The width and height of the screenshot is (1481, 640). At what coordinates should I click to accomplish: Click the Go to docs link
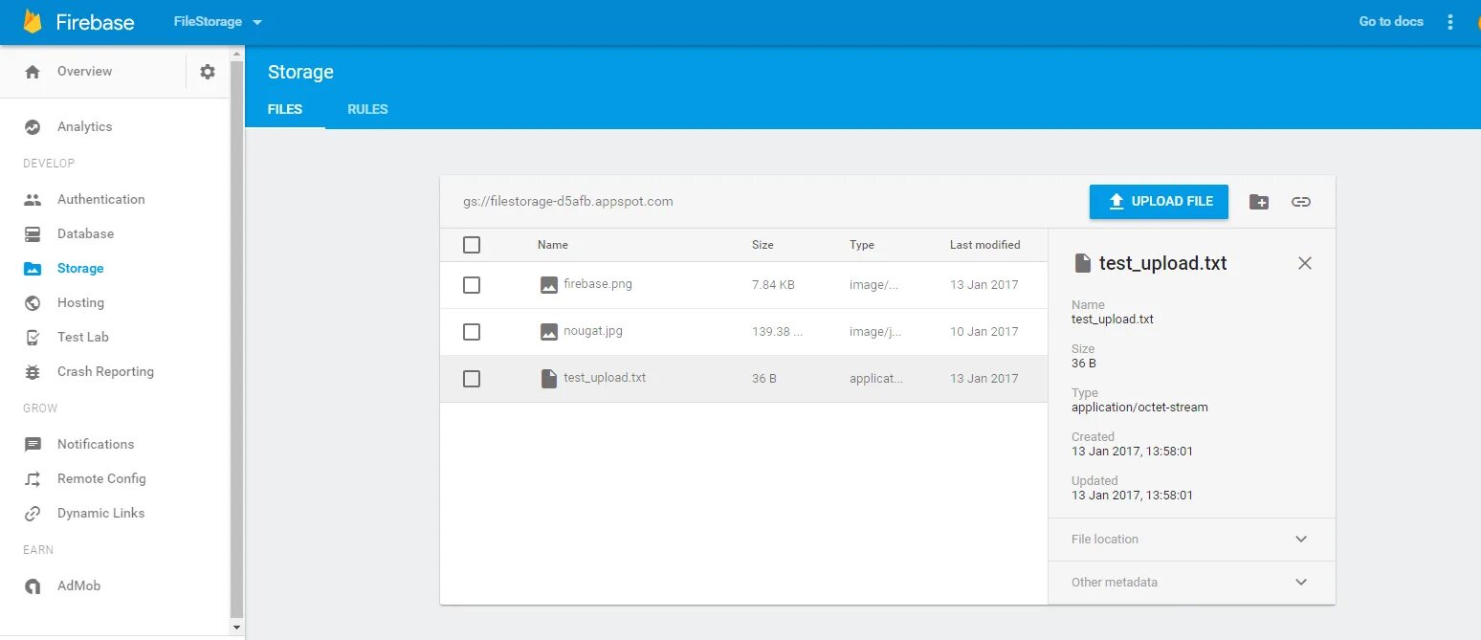click(x=1391, y=21)
